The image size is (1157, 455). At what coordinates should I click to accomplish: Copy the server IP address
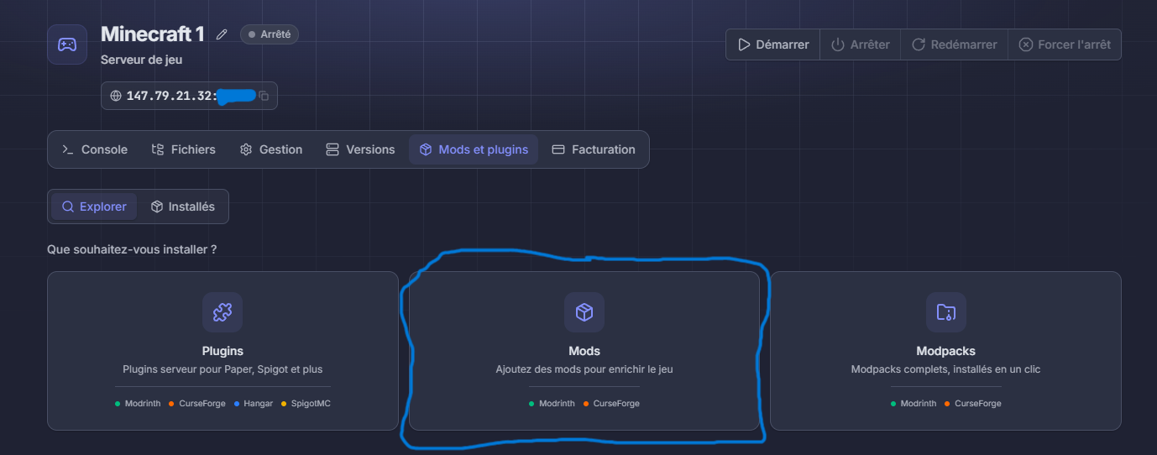(264, 96)
